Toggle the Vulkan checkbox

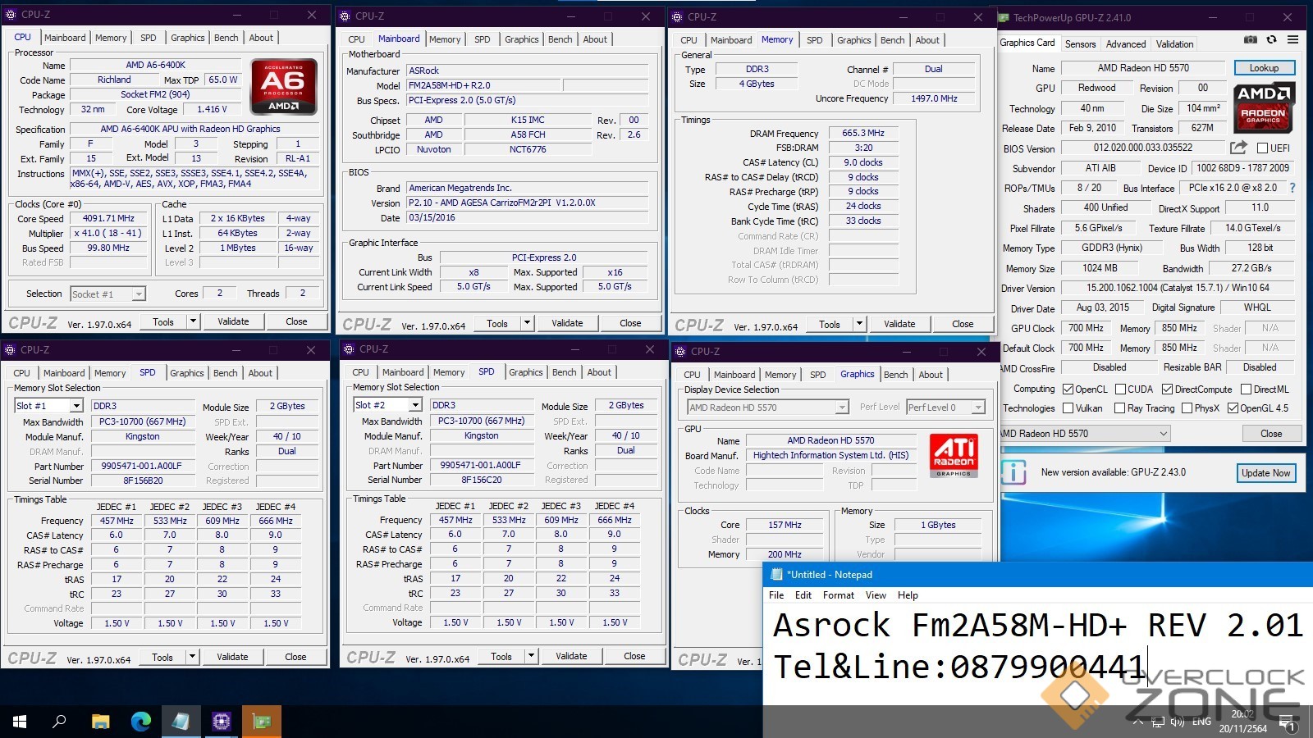pos(1068,408)
